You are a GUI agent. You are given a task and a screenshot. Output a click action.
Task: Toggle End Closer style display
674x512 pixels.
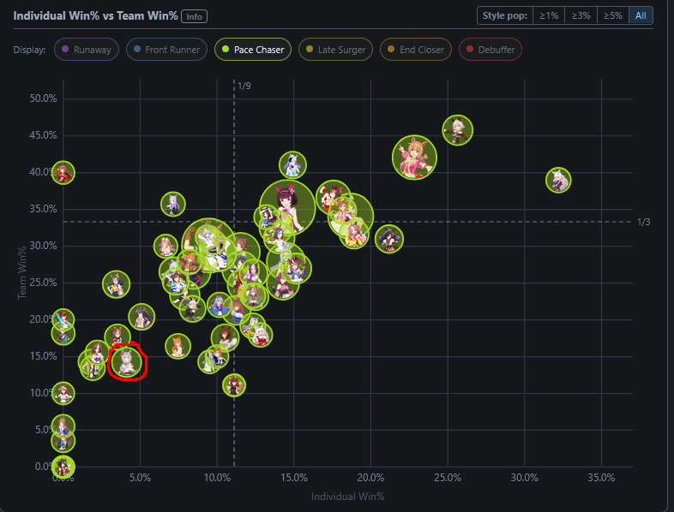(416, 50)
